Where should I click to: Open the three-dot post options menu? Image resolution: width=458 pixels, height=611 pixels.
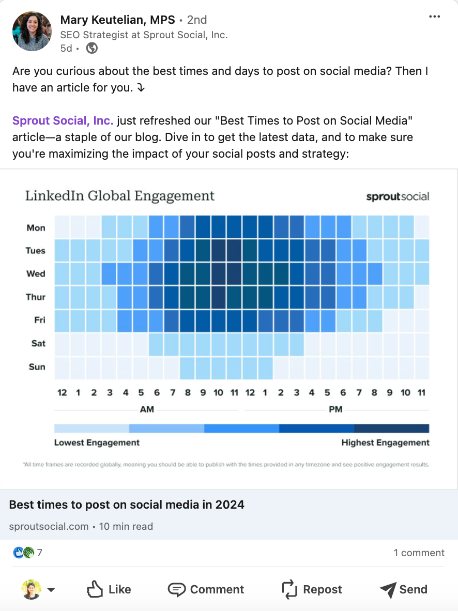pos(434,17)
